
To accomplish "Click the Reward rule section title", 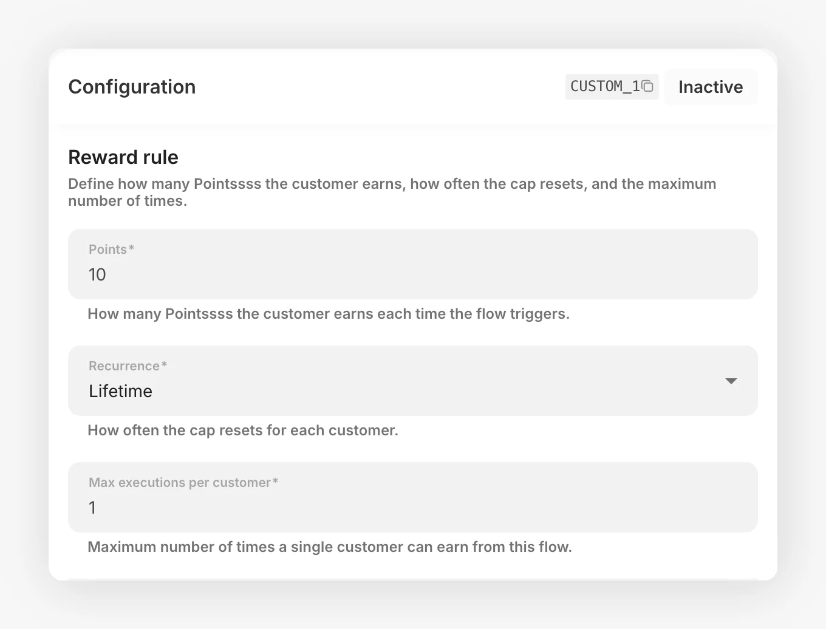I will 123,157.
